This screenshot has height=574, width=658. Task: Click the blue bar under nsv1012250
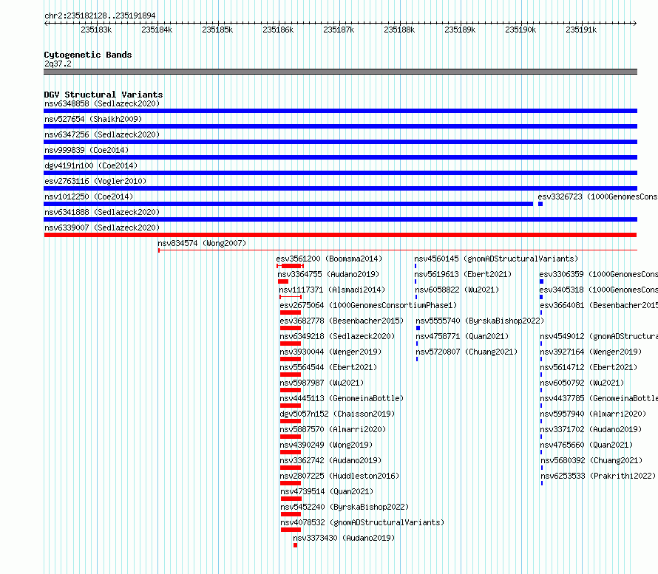pyautogui.click(x=288, y=204)
